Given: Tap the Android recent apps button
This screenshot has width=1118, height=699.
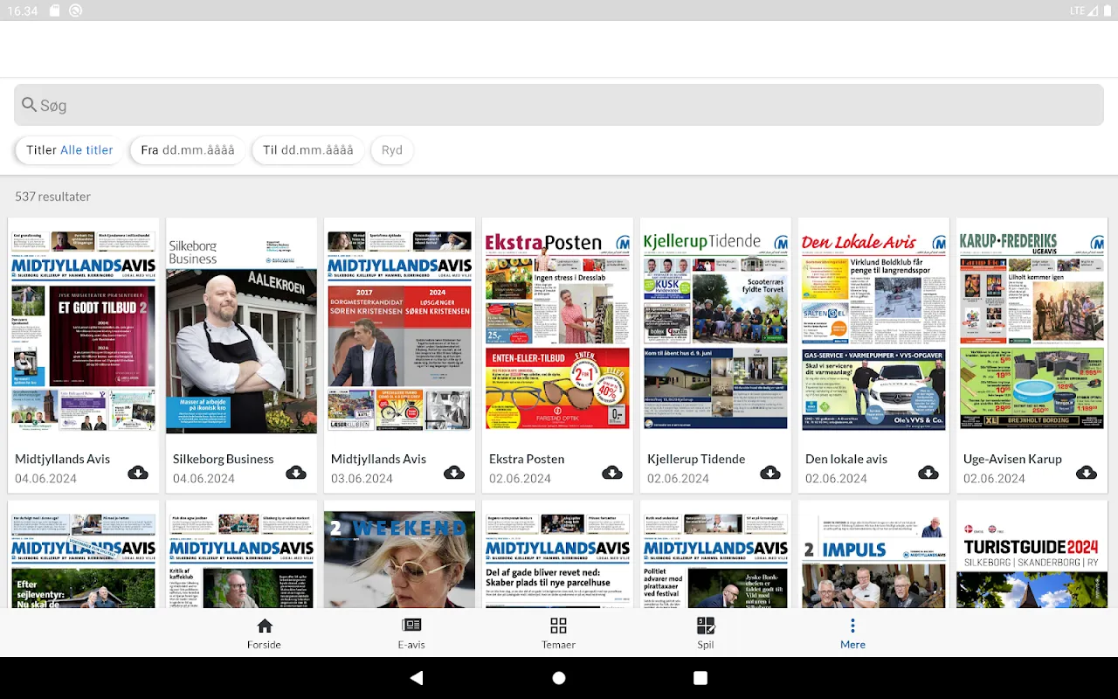Looking at the screenshot, I should pyautogui.click(x=700, y=678).
